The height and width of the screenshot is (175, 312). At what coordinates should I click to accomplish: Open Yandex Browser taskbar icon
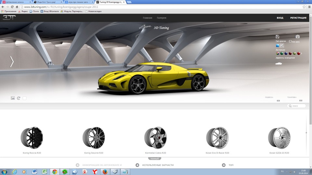pyautogui.click(x=95, y=172)
